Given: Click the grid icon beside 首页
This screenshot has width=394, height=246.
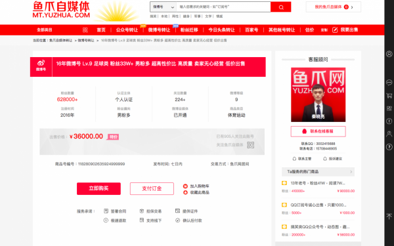Looking at the screenshot, I should [x=85, y=30].
